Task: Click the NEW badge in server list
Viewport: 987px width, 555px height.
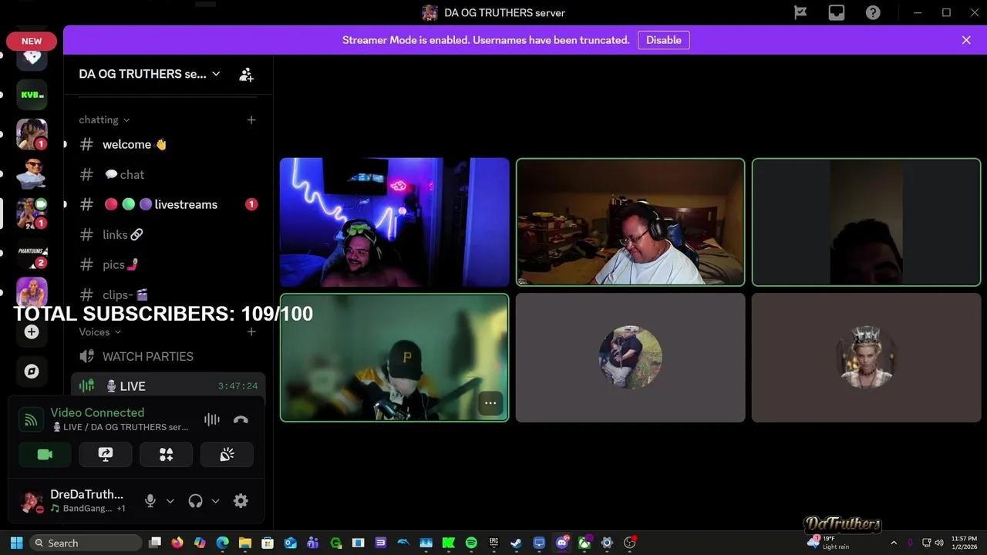Action: tap(32, 41)
